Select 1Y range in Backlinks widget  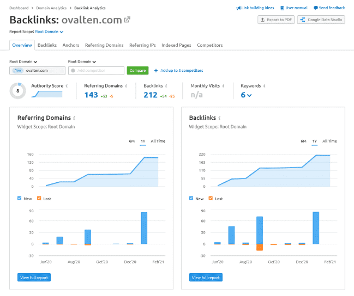[315, 141]
